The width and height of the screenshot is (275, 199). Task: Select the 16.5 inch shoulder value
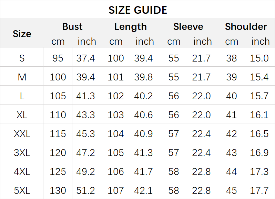pyautogui.click(x=259, y=134)
